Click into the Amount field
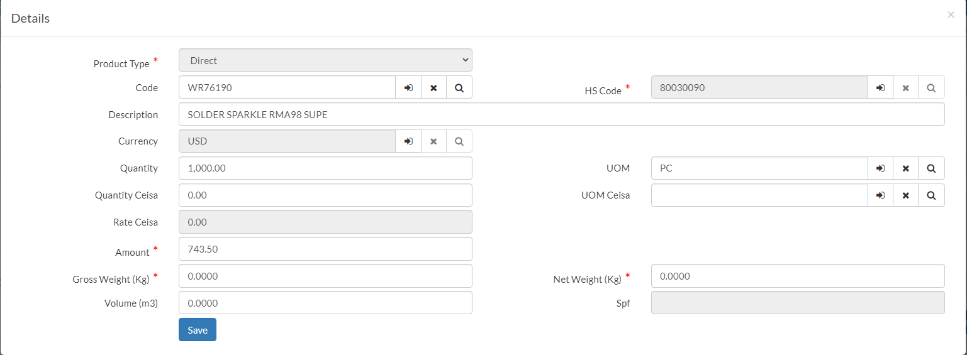967x355 pixels. pyautogui.click(x=325, y=249)
